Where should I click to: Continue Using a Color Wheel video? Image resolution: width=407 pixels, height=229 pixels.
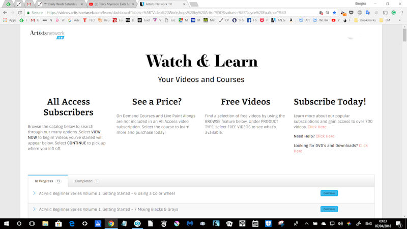tap(329, 193)
